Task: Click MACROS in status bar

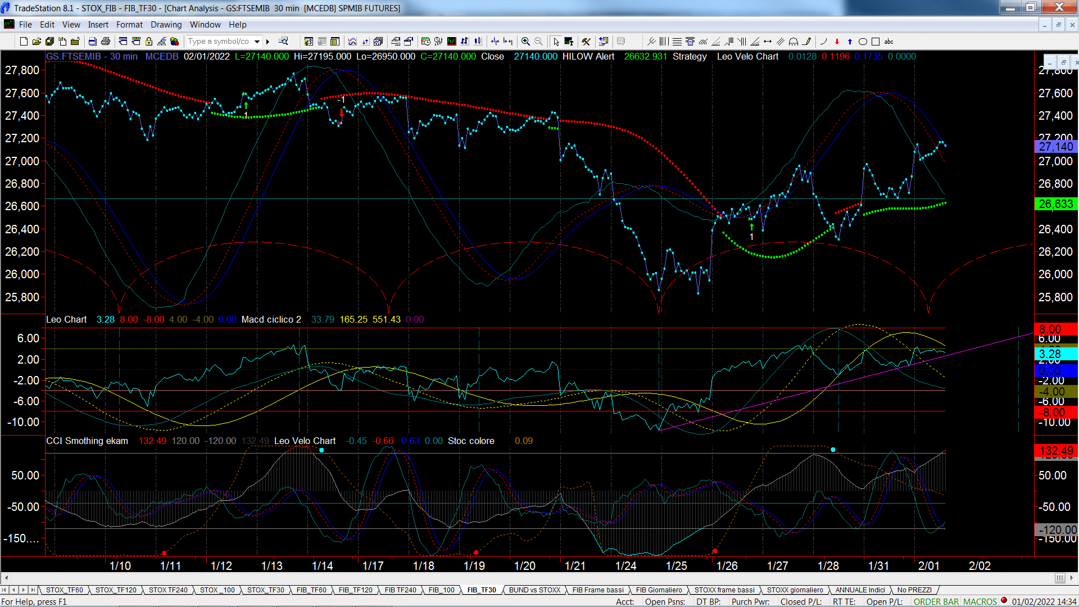Action: [980, 602]
